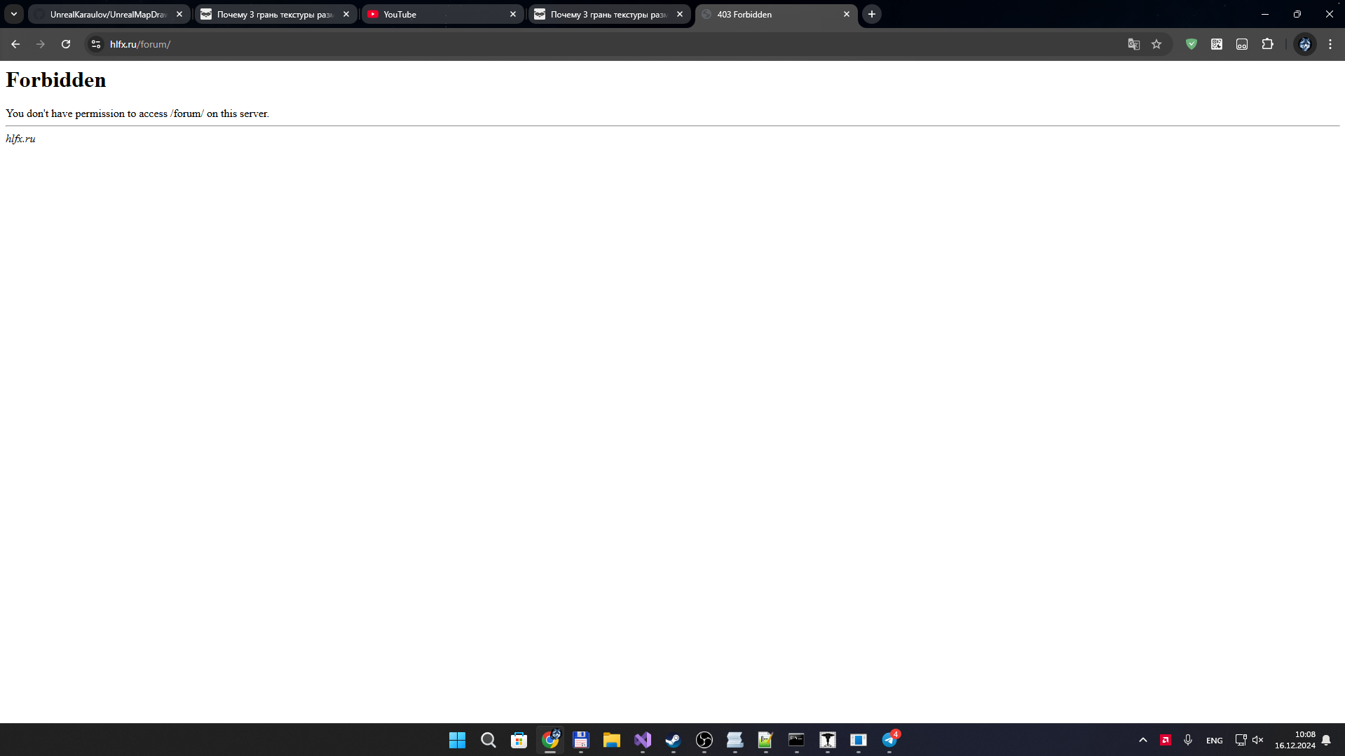Click the translate page icon
Viewport: 1345px width, 756px height.
(1133, 44)
